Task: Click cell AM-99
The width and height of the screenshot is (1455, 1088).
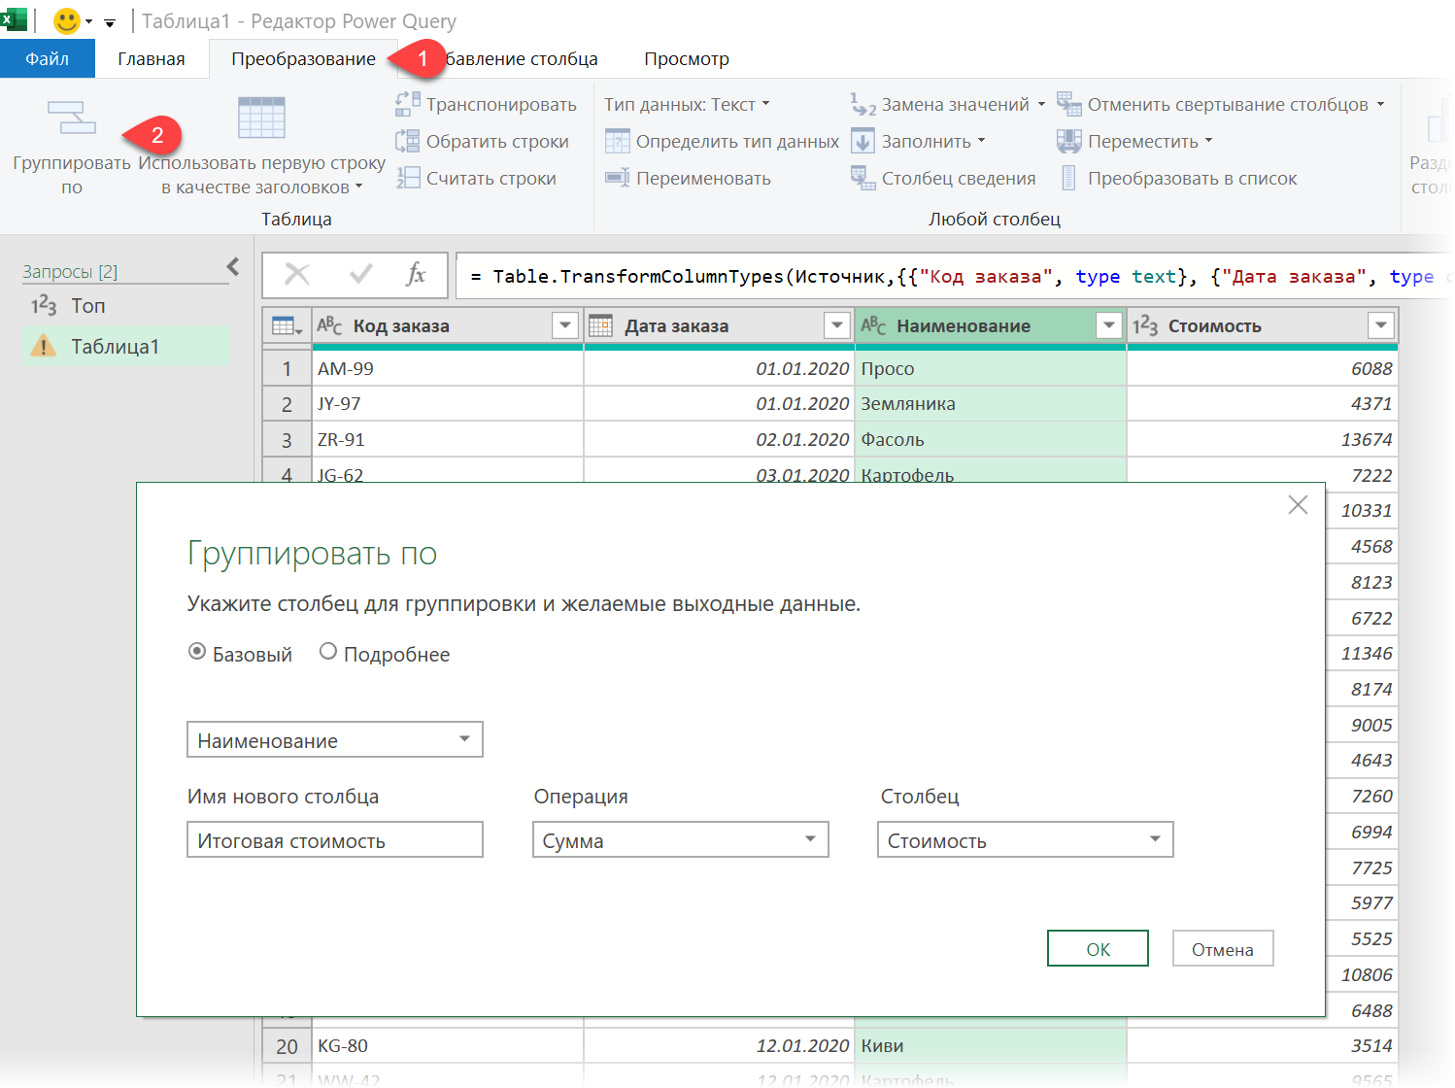Action: pos(448,369)
